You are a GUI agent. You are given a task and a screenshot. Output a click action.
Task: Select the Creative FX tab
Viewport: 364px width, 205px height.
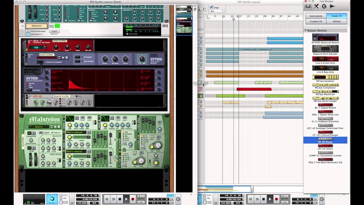[x=316, y=21]
